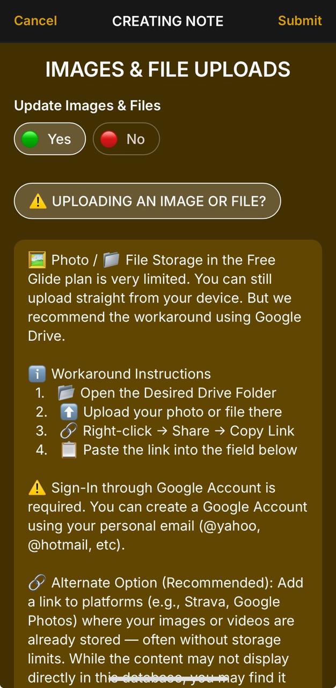Select the red circle in the No pill
336x688 pixels.
pyautogui.click(x=109, y=139)
